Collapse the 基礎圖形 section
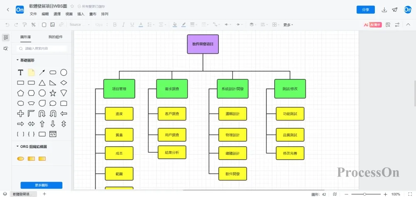Viewport: 416px width, 197px height. 17,60
